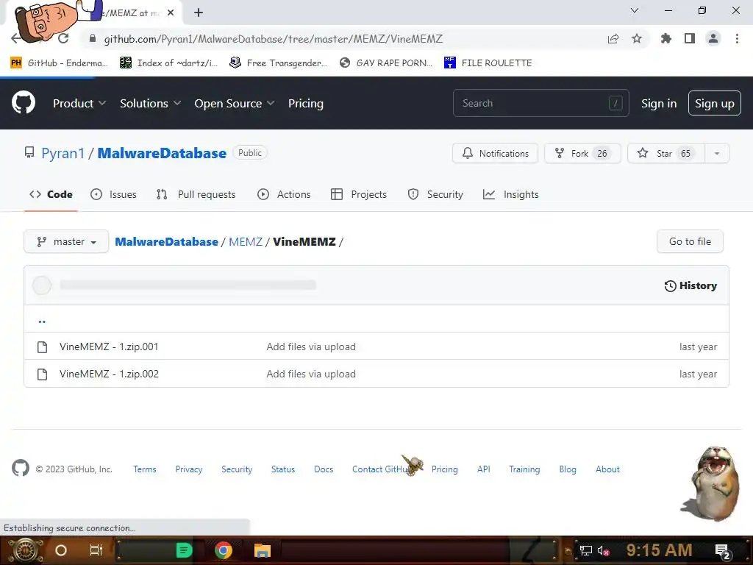Open footer Blog link
The image size is (753, 565).
(568, 469)
